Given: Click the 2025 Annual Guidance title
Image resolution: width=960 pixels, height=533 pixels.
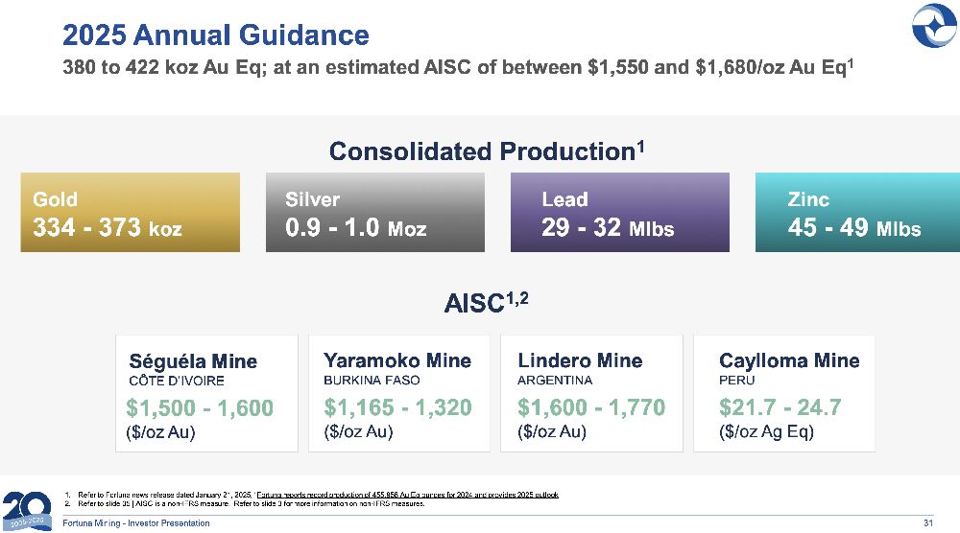Looking at the screenshot, I should coord(215,35).
